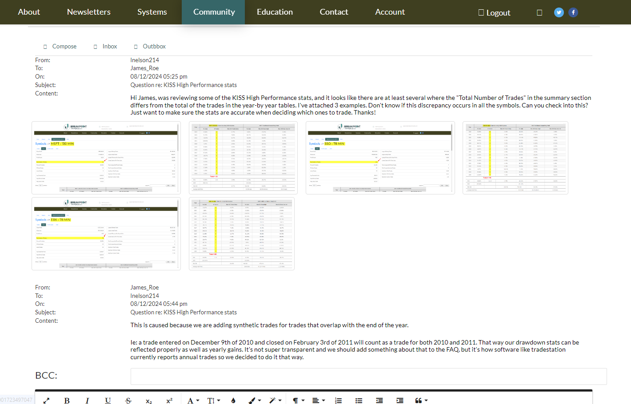
Task: Open the font family dropdown
Action: click(x=193, y=400)
